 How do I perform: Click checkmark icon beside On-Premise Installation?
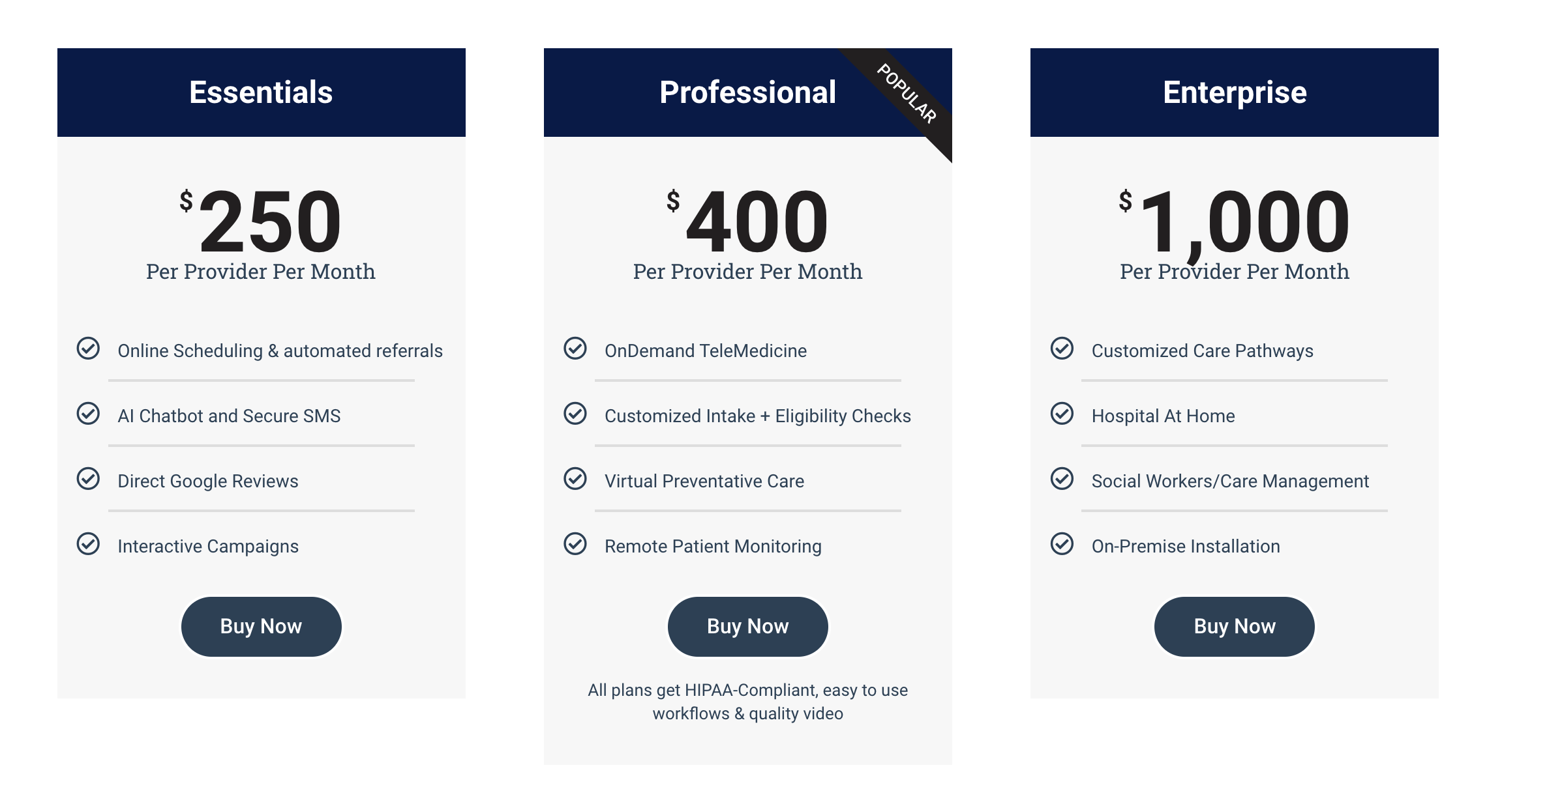point(1062,544)
